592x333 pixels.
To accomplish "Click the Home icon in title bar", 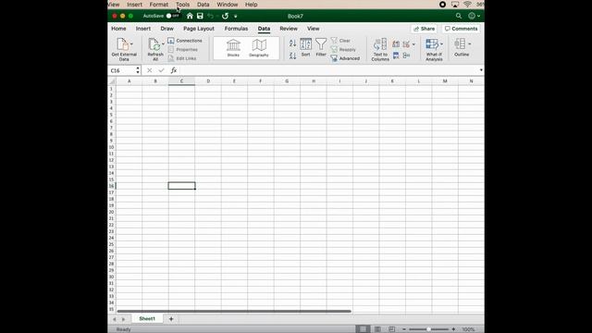I will click(190, 16).
